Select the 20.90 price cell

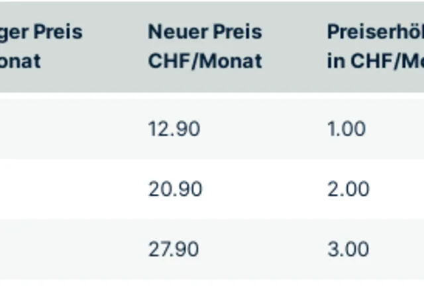pos(175,189)
